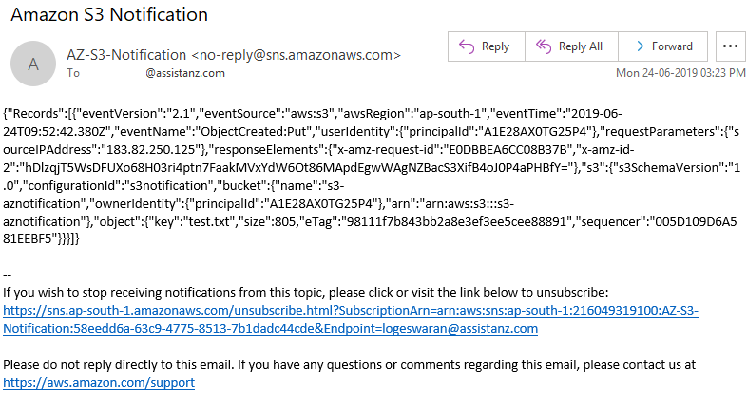Click the Amazon S3 Notification subject title
The height and width of the screenshot is (406, 747).
coord(109,15)
